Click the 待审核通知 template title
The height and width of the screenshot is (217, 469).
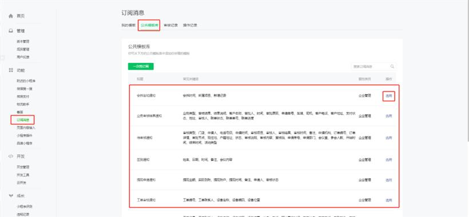click(x=145, y=138)
